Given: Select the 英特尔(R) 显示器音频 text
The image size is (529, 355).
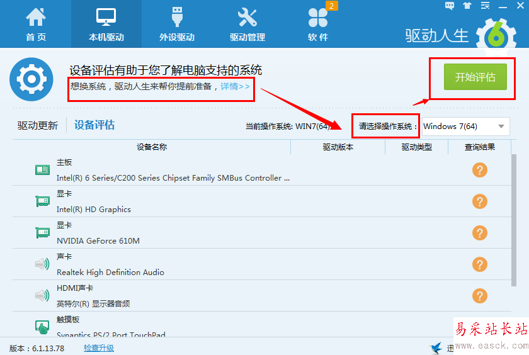Looking at the screenshot, I should tap(93, 304).
